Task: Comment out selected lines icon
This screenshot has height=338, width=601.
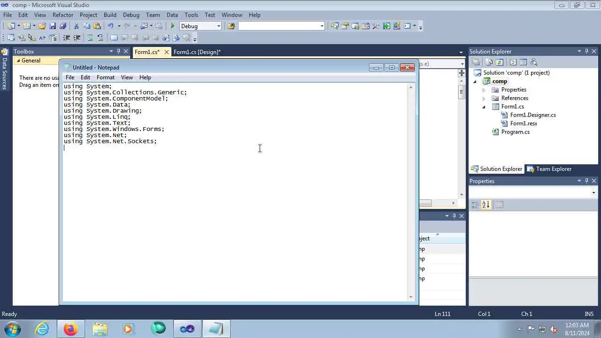Action: pyautogui.click(x=90, y=38)
